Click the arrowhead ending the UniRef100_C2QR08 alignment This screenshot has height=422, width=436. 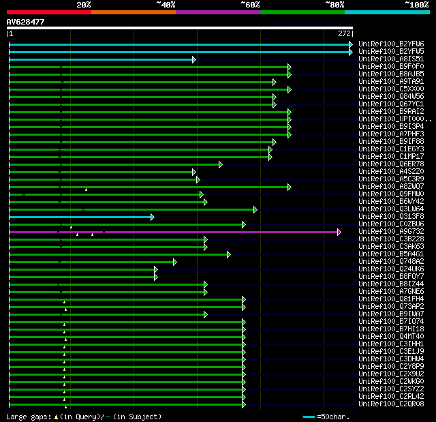tap(244, 405)
